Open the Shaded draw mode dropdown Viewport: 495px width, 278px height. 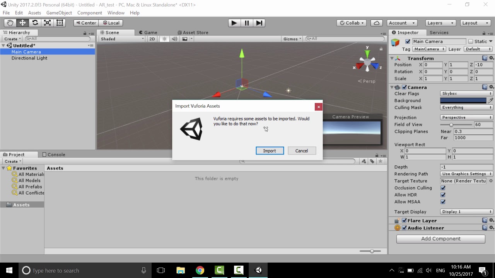(122, 39)
